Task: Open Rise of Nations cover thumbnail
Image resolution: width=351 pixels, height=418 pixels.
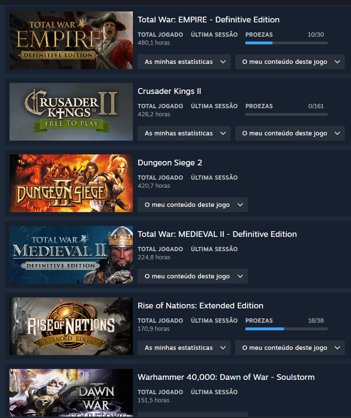Action: pyautogui.click(x=71, y=326)
